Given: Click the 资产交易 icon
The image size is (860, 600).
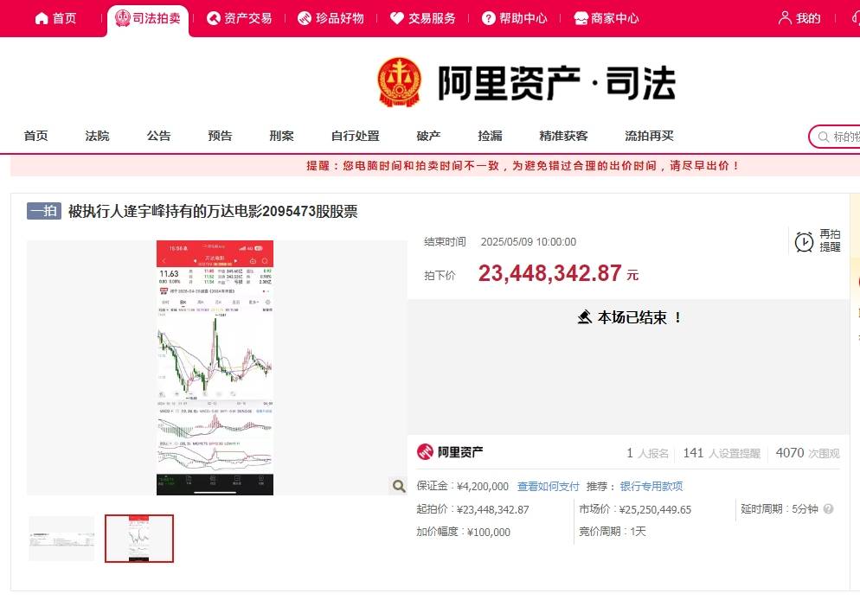Looking at the screenshot, I should point(214,19).
